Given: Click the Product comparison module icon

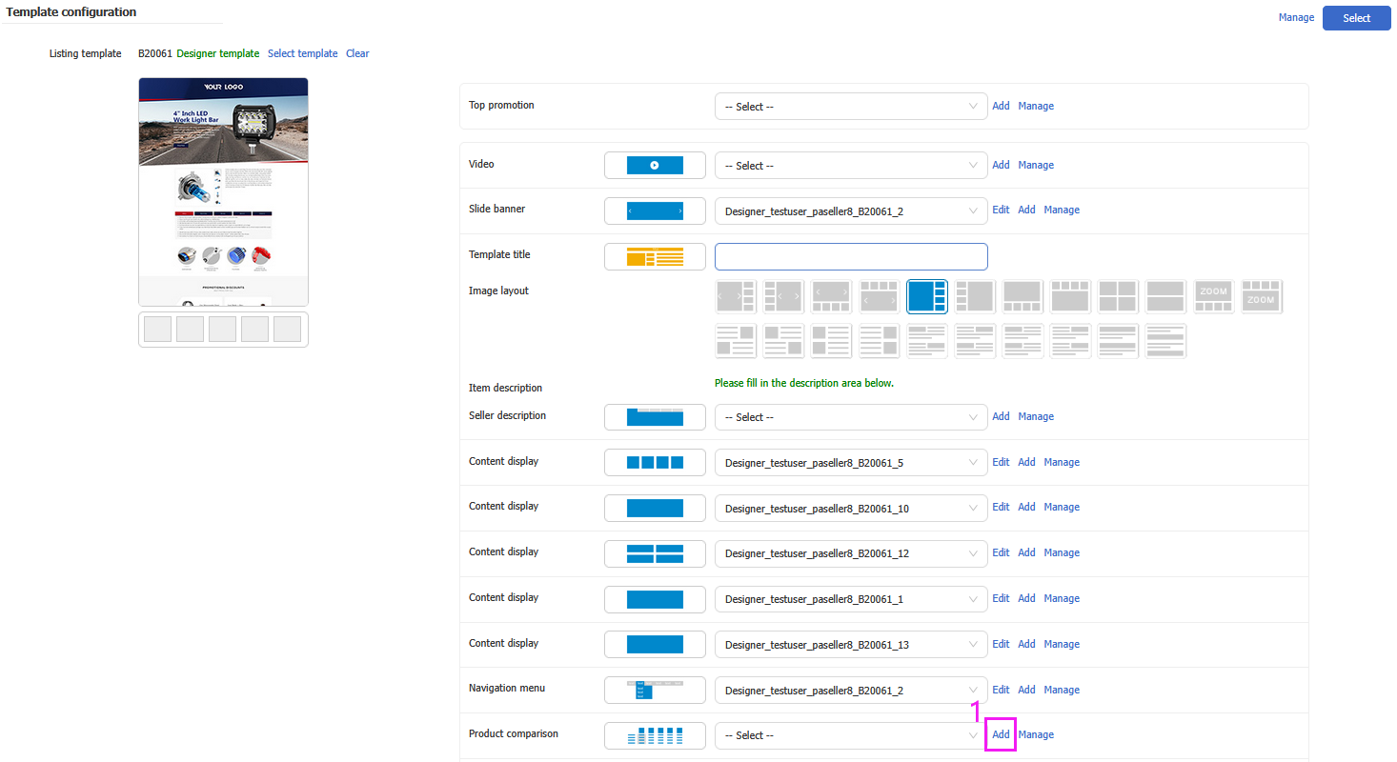Looking at the screenshot, I should [x=655, y=735].
